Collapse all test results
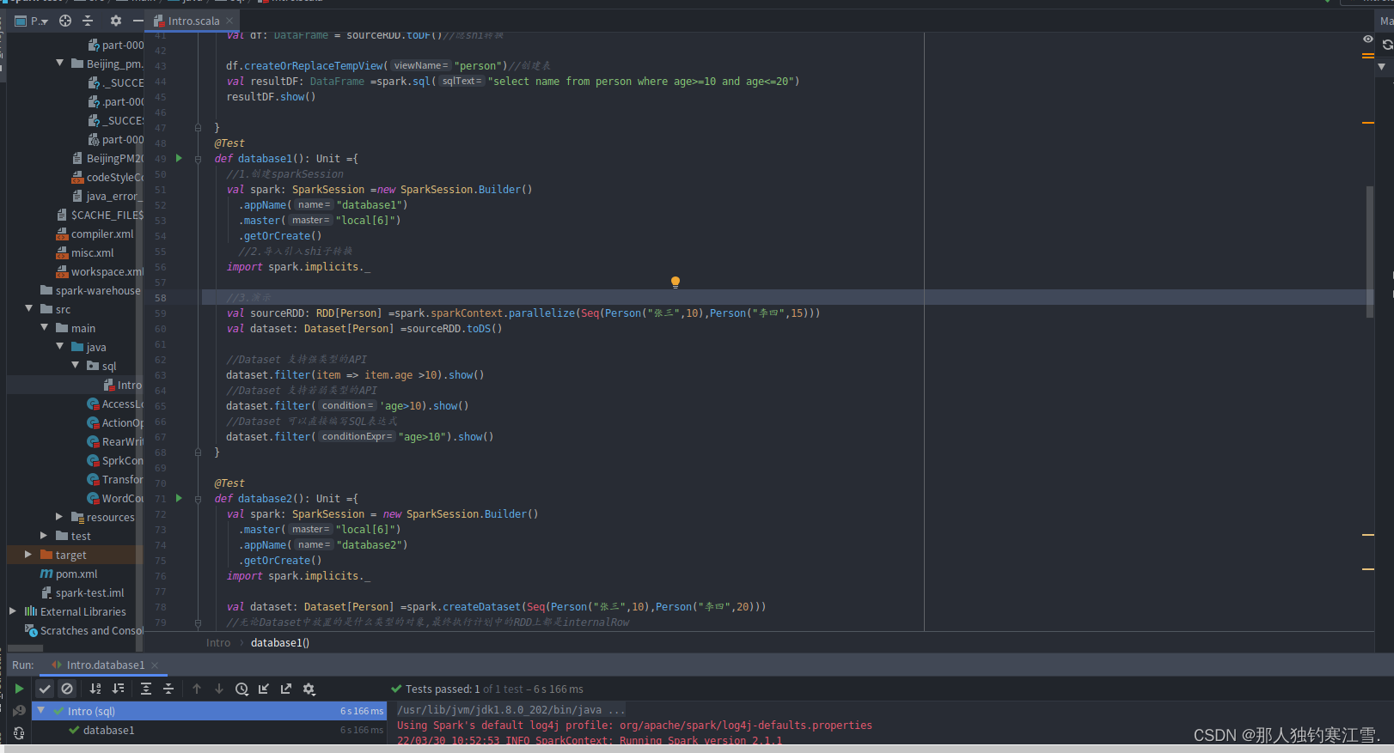This screenshot has width=1394, height=753. [x=168, y=689]
